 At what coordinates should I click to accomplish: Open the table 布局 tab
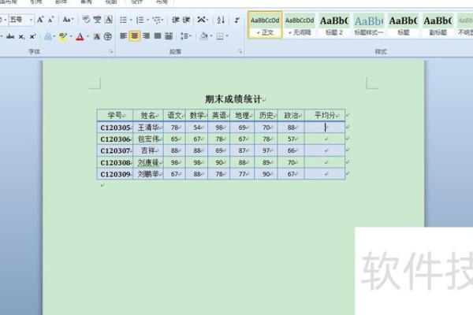click(x=162, y=2)
